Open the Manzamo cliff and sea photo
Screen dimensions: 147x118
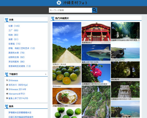[x=125, y=50]
